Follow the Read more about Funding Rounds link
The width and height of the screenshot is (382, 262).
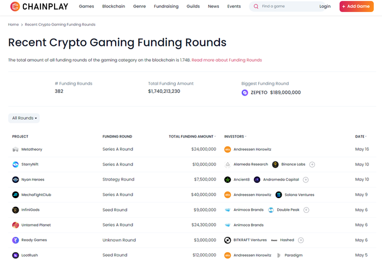point(226,60)
